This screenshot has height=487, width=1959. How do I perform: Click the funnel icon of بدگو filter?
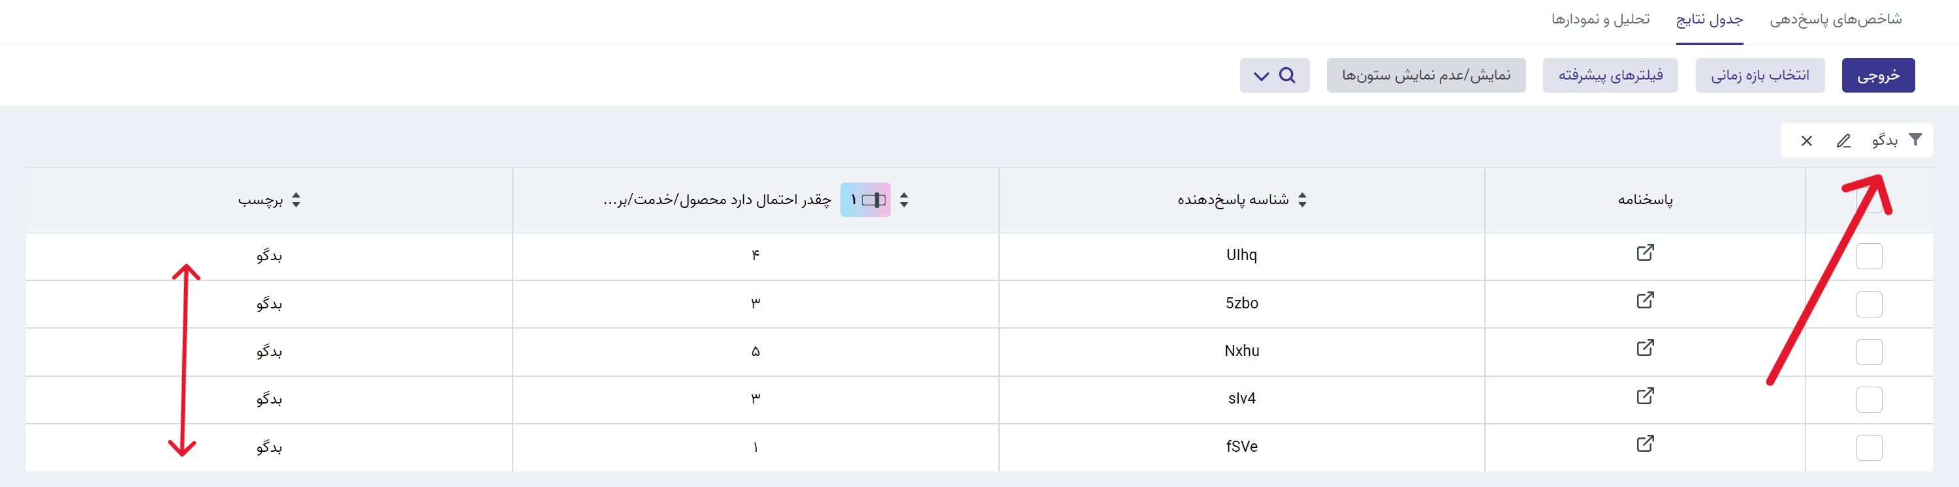[x=1916, y=140]
